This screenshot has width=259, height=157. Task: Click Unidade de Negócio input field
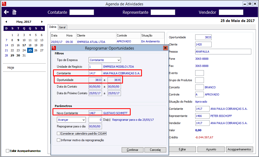point(95,67)
